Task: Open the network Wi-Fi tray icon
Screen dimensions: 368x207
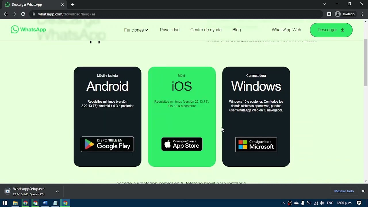Action: pos(316,203)
